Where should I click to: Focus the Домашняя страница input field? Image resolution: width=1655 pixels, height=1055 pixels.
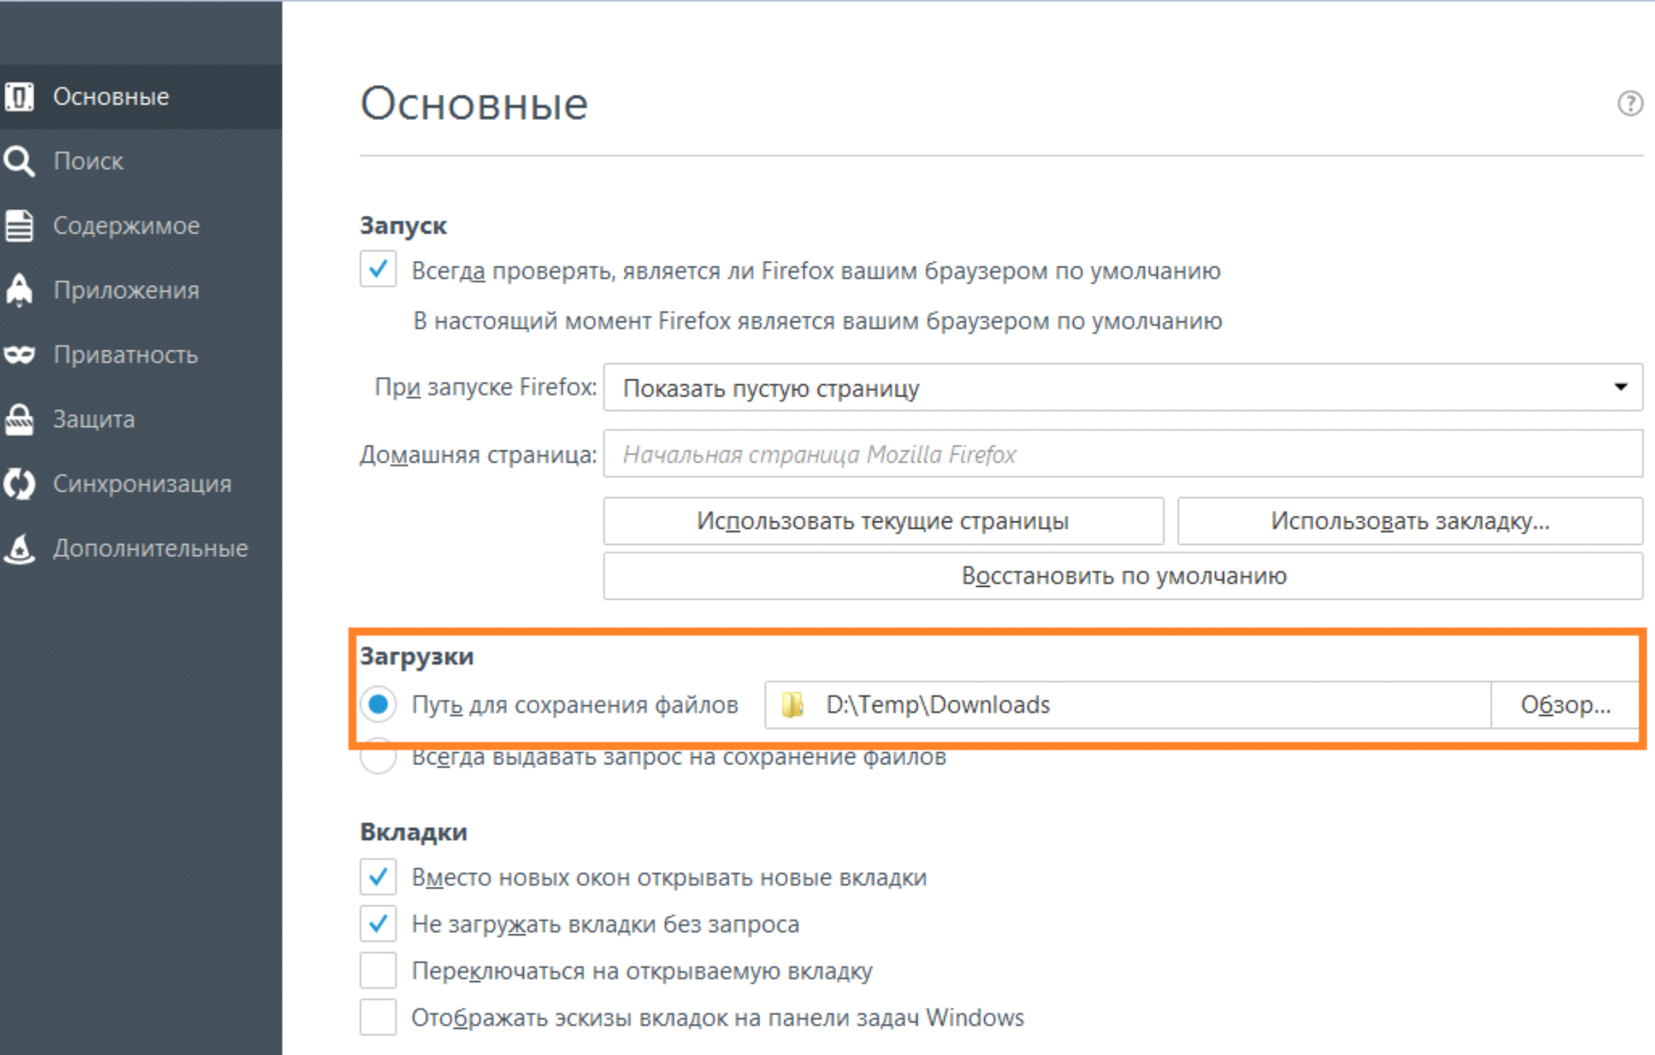(x=1122, y=454)
